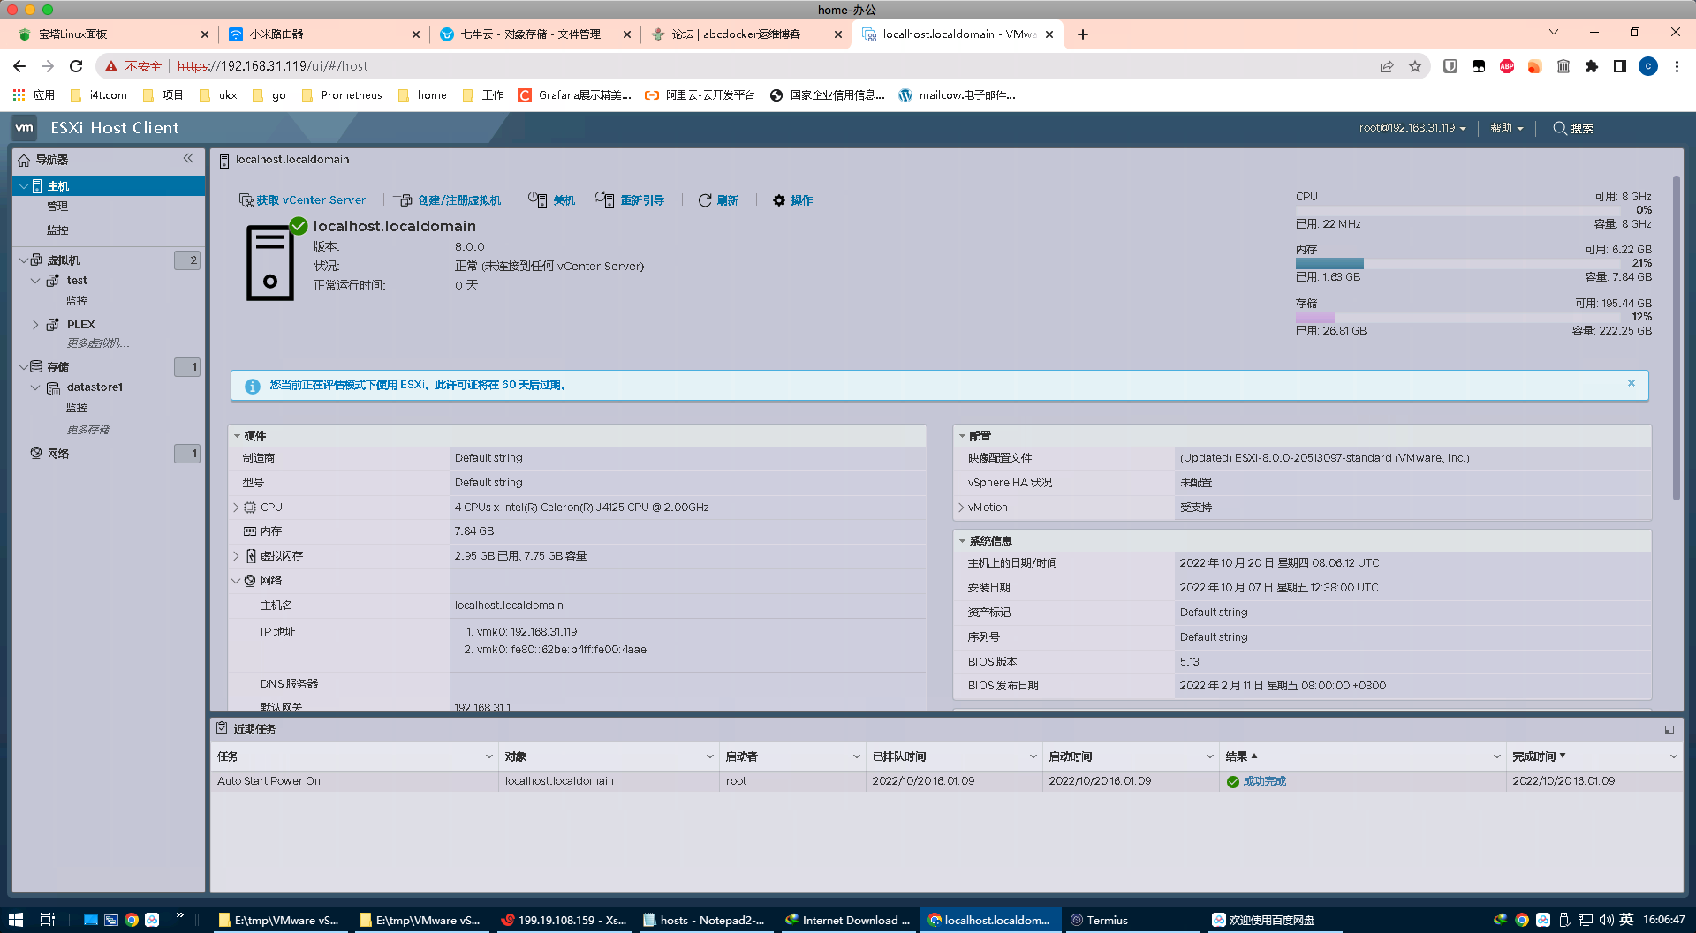Open the Windows Start menu

tap(16, 920)
